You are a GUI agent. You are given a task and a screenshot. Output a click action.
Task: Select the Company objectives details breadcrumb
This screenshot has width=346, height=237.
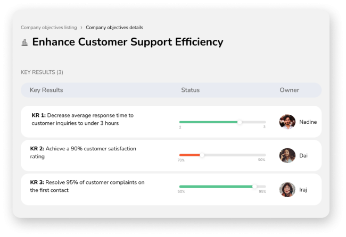[114, 28]
